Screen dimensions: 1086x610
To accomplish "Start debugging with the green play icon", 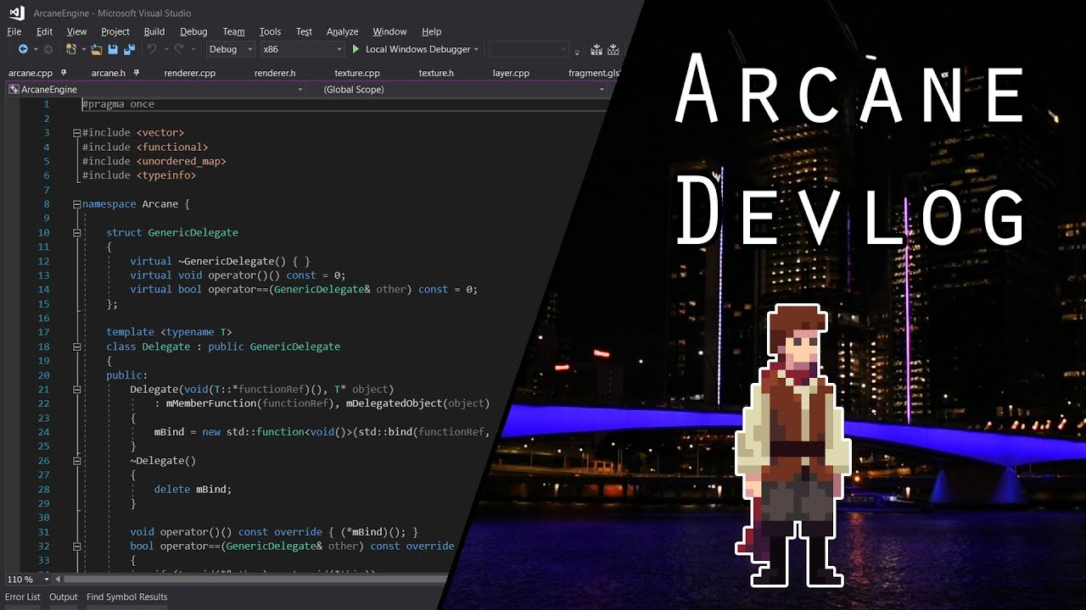I will tap(355, 49).
